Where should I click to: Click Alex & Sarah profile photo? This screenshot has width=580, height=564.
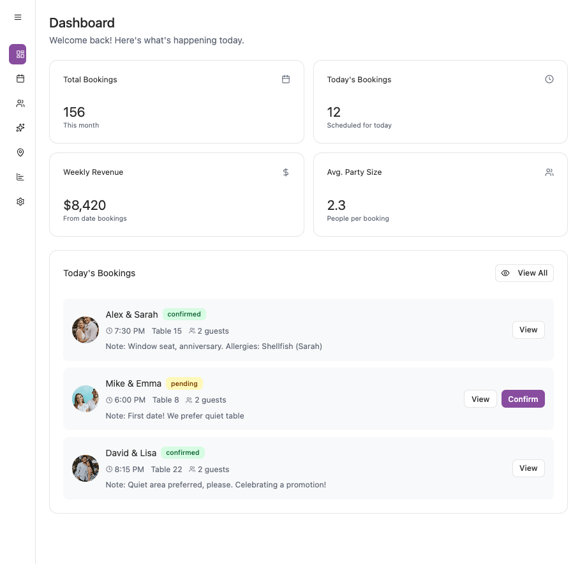pyautogui.click(x=86, y=330)
